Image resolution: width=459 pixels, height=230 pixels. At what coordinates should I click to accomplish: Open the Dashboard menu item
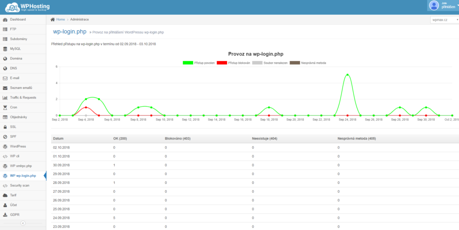tap(23, 20)
